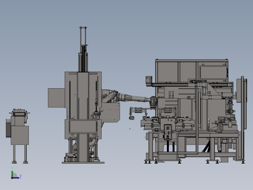Click the control pendant on the right workstation front
Image resolution: width=253 pixels, height=190 pixels.
tap(168, 132)
